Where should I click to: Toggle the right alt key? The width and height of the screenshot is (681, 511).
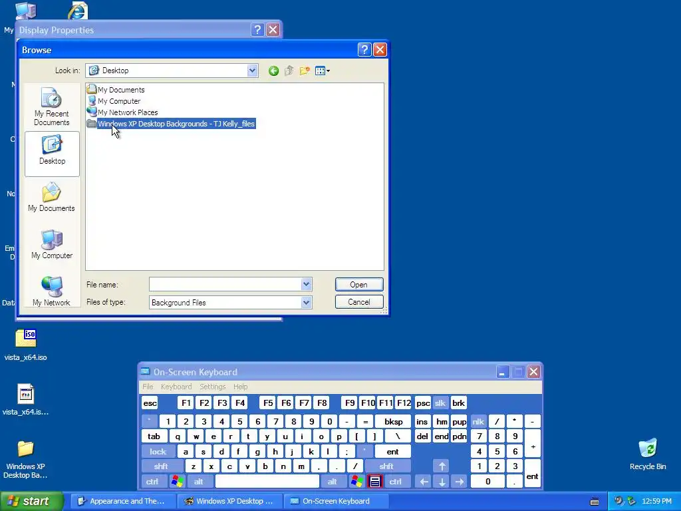[333, 482]
